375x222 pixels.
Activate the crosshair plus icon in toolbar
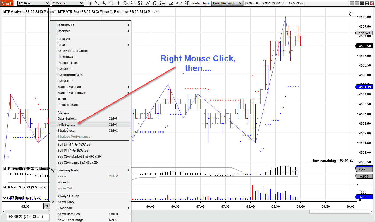tap(118, 3)
